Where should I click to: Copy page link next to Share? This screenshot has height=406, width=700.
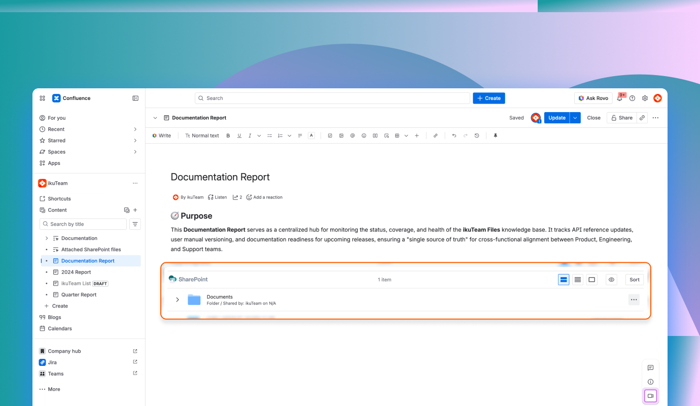642,118
